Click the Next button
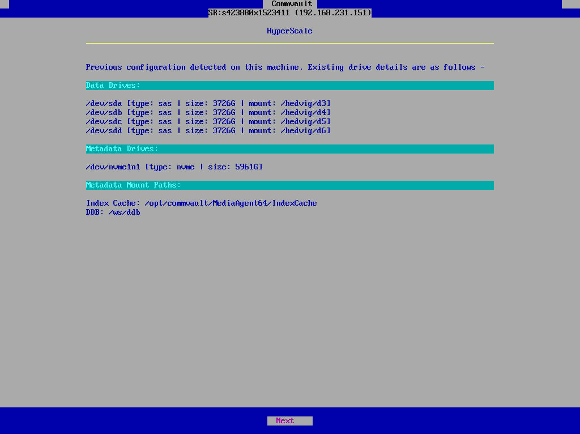580x434 pixels. point(289,420)
